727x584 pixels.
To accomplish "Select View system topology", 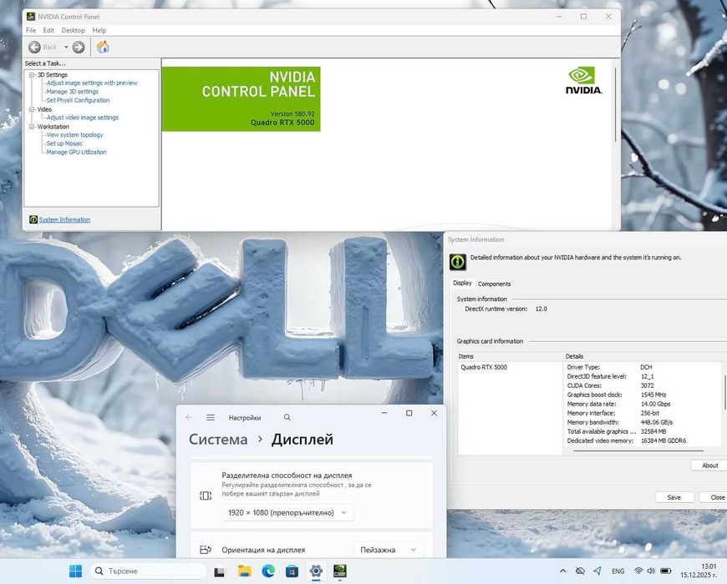I will point(74,134).
